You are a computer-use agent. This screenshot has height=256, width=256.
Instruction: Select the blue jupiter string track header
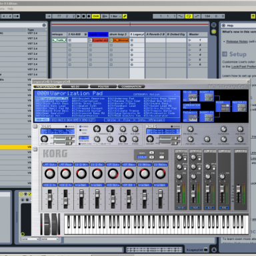pyautogui.click(x=98, y=35)
